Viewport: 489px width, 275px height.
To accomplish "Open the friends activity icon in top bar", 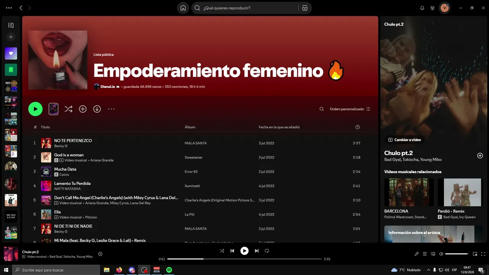I will (x=432, y=8).
